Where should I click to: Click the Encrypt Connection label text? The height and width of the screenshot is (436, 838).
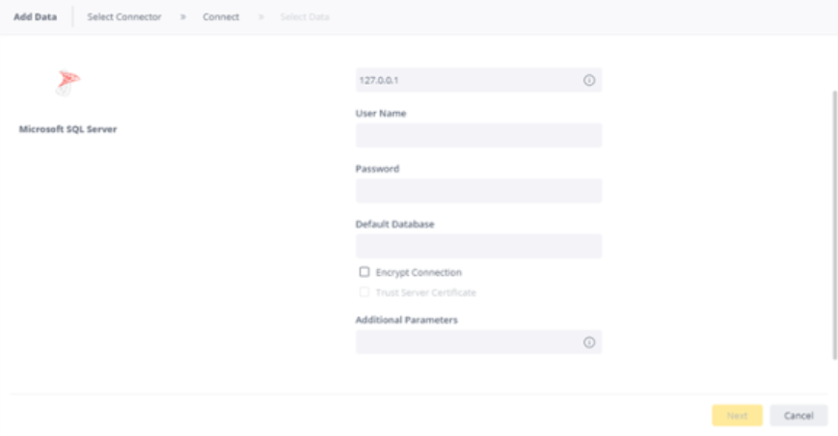pos(419,272)
